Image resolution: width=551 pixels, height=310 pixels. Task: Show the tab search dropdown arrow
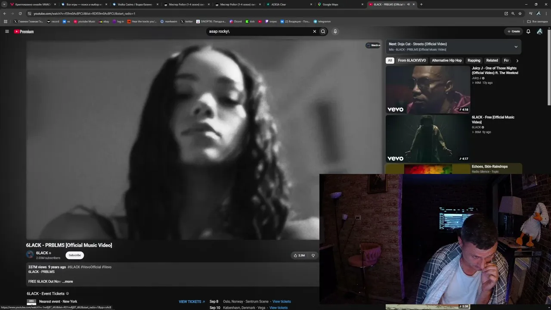5,4
